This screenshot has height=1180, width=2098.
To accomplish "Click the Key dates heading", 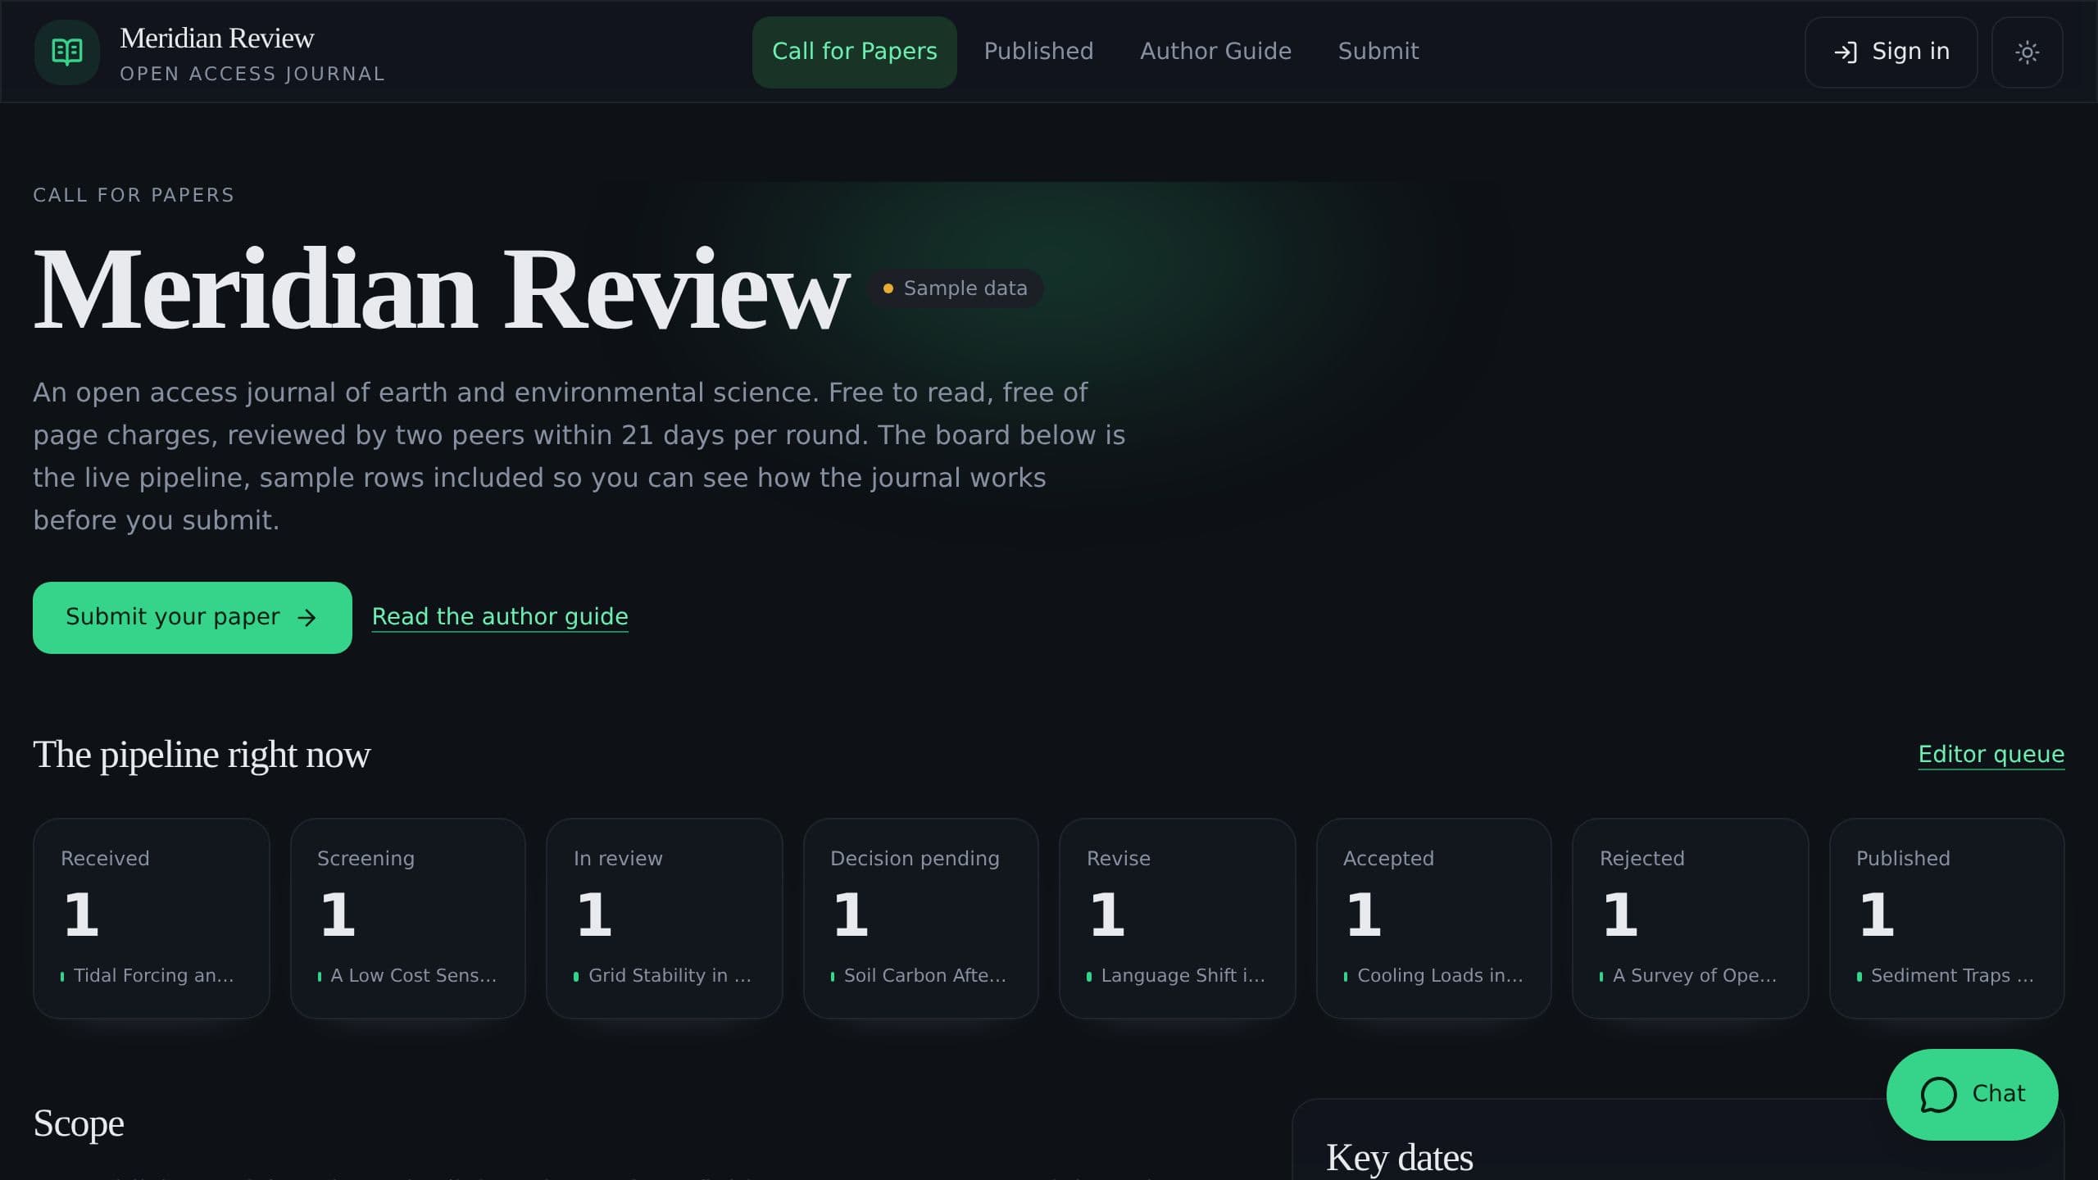I will (x=1400, y=1158).
